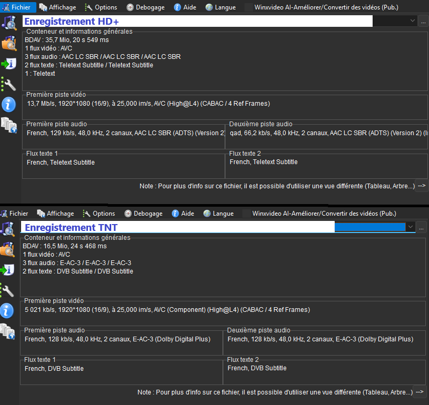This screenshot has height=405, width=429.
Task: Click '1 flux vidéo : AVC' in TNT window
Action: coord(46,255)
